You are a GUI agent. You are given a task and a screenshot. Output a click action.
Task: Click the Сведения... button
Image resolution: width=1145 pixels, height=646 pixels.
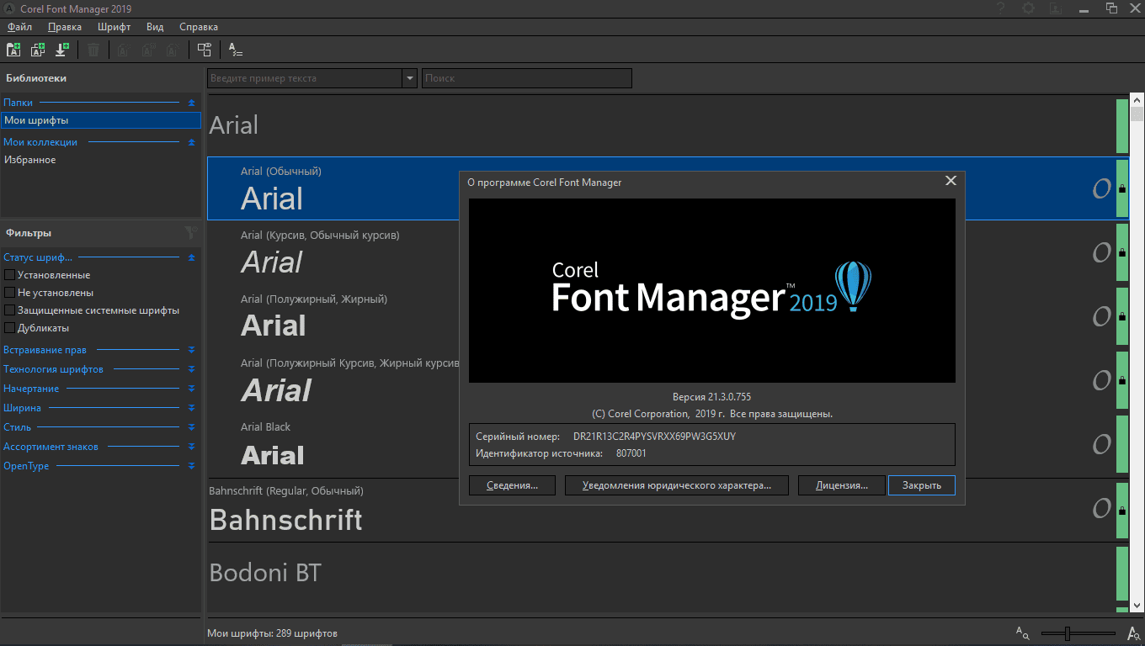[x=512, y=485]
